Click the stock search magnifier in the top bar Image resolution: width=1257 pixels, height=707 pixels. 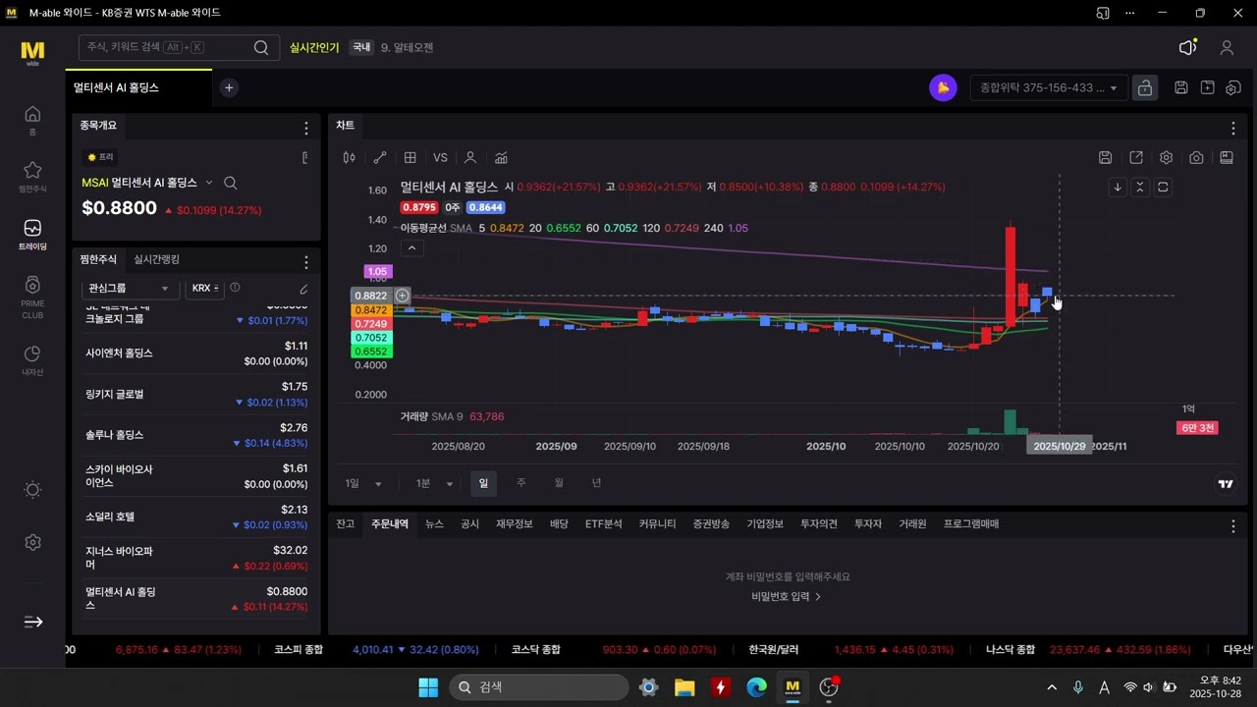click(x=261, y=47)
